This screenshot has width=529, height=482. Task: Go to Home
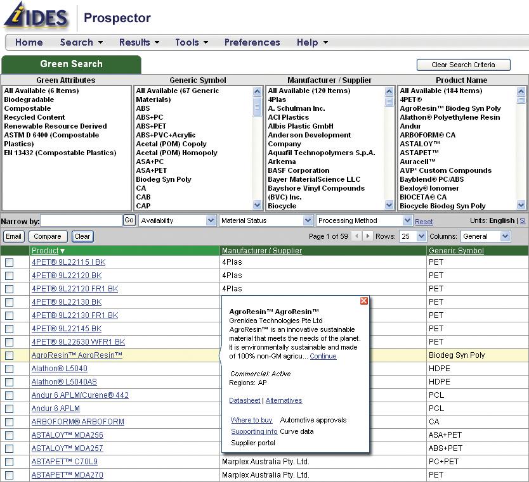coord(29,42)
